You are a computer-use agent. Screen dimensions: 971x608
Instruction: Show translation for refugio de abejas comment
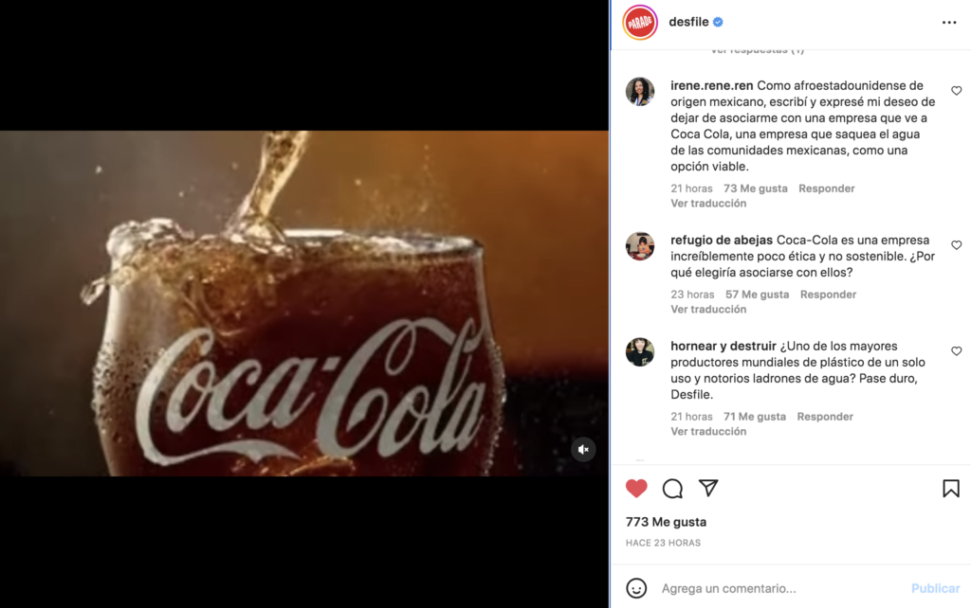coord(707,310)
